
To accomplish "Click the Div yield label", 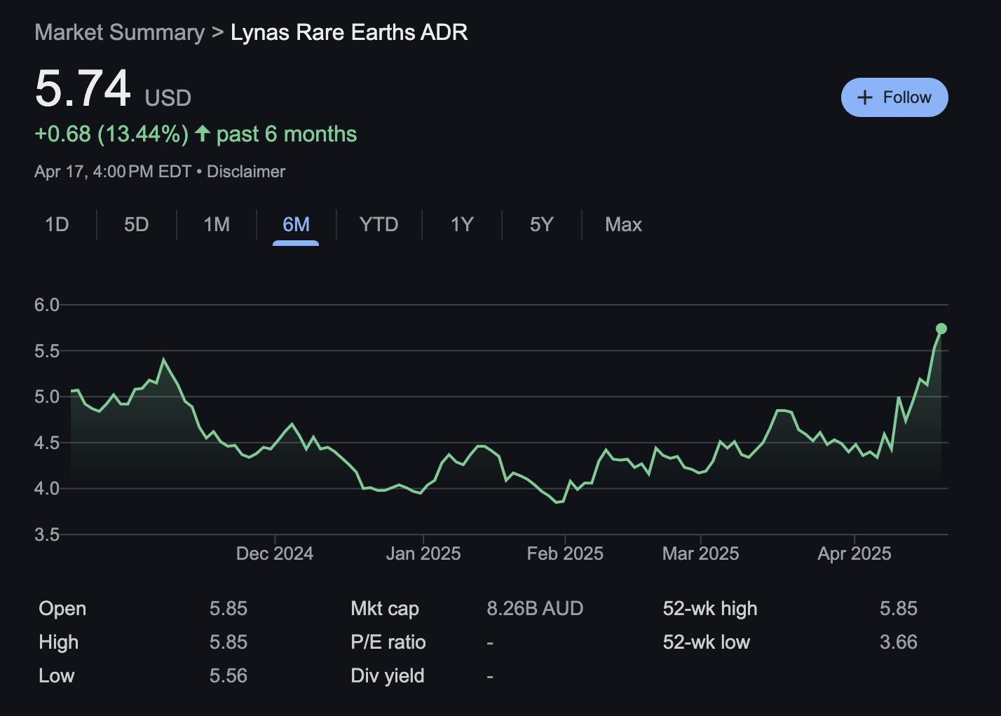I will tap(388, 675).
